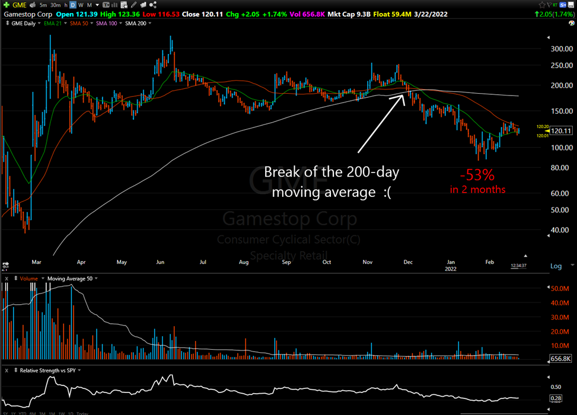
Task: Click the move arrows beside Relative Strength
Action: pos(16,371)
